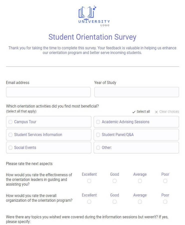This screenshot has width=185, height=225.
Task: Check the Other option
Action: pos(98,147)
